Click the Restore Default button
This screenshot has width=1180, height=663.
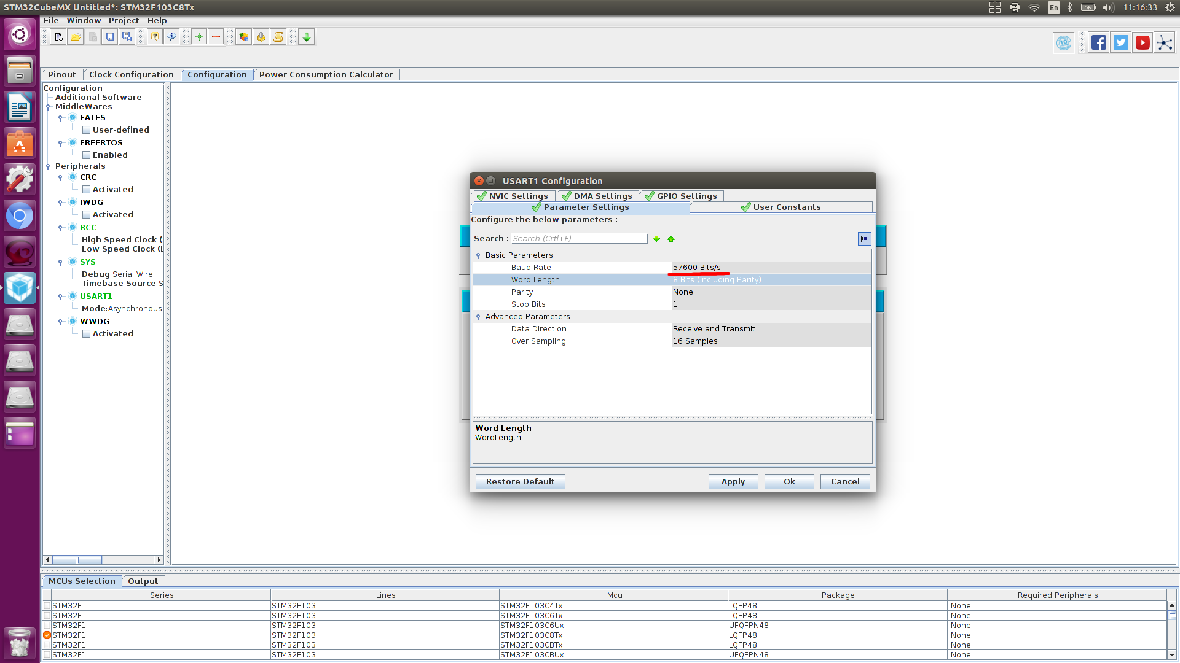pos(520,482)
